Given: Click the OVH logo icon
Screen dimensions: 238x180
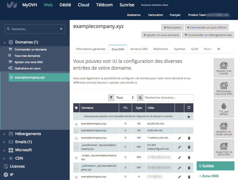Looking at the screenshot, I should click(x=12, y=5).
